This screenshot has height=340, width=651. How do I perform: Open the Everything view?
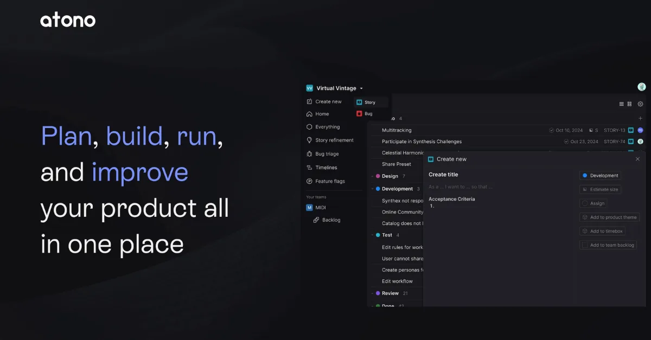coord(323,127)
